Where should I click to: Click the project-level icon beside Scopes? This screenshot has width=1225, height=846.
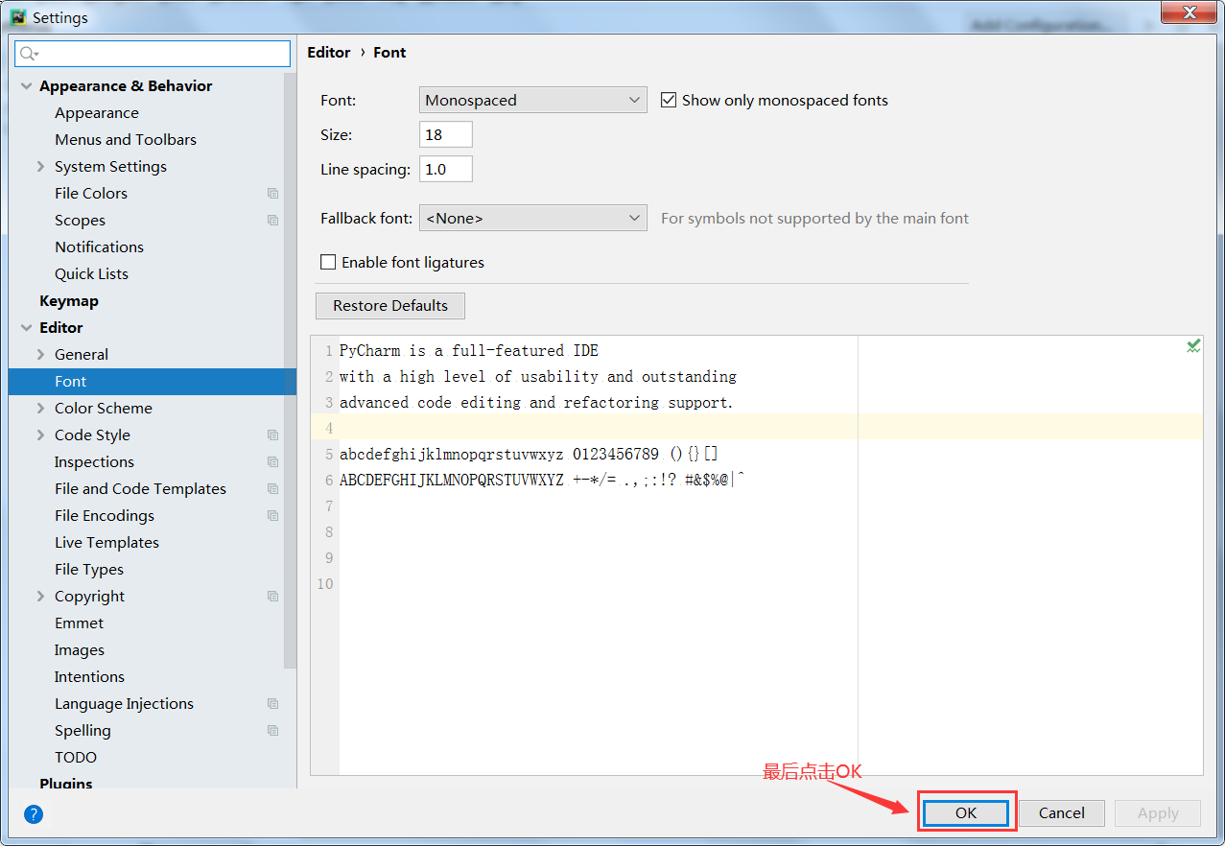[x=273, y=220]
